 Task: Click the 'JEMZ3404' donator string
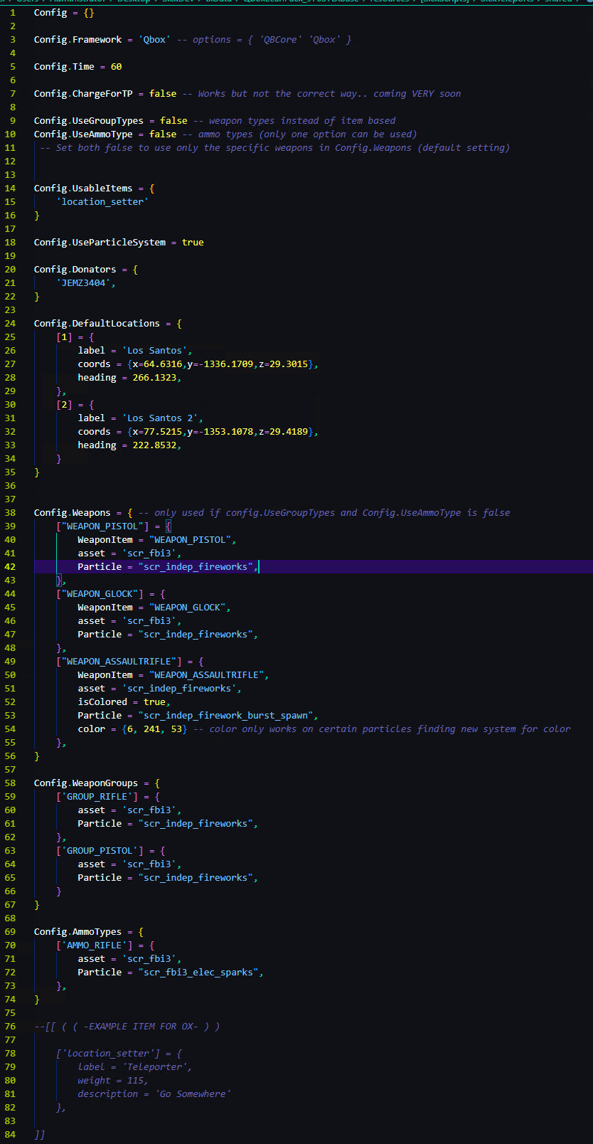point(83,283)
